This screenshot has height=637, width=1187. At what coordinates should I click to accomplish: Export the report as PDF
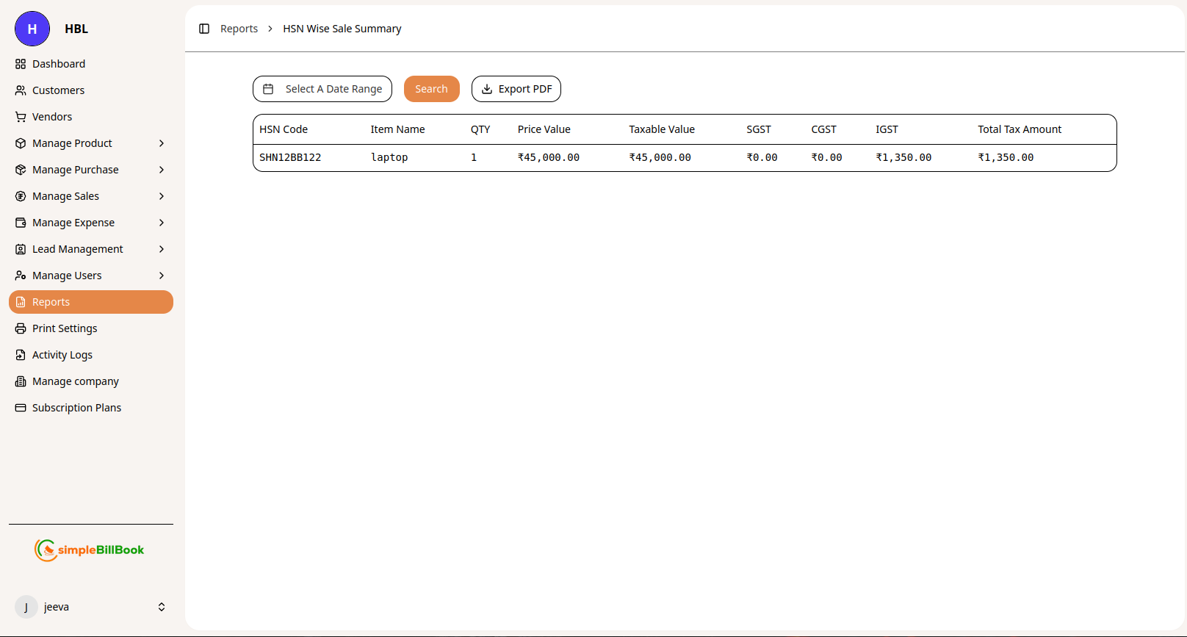pyautogui.click(x=516, y=89)
